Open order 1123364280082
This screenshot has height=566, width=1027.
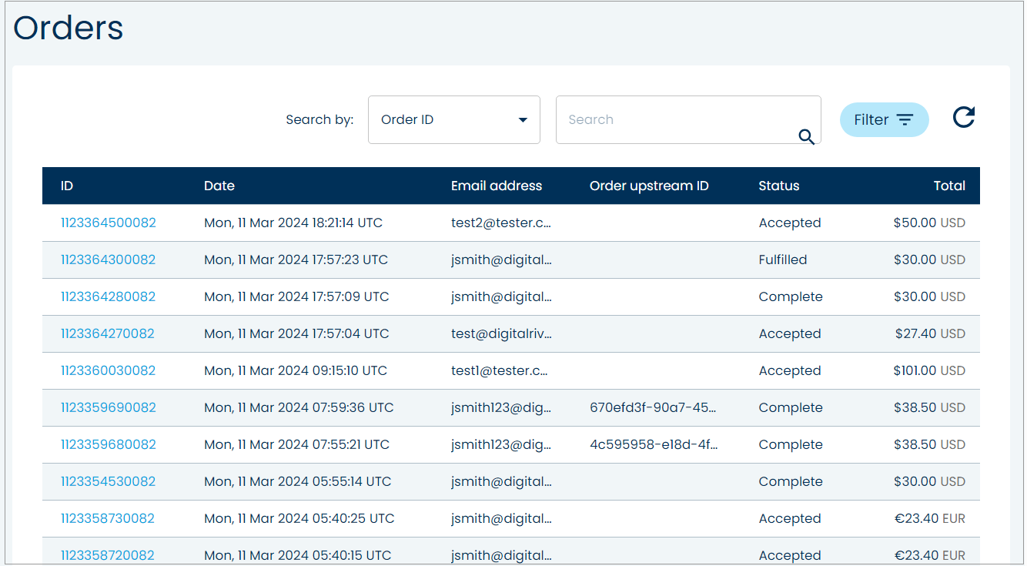click(x=109, y=297)
